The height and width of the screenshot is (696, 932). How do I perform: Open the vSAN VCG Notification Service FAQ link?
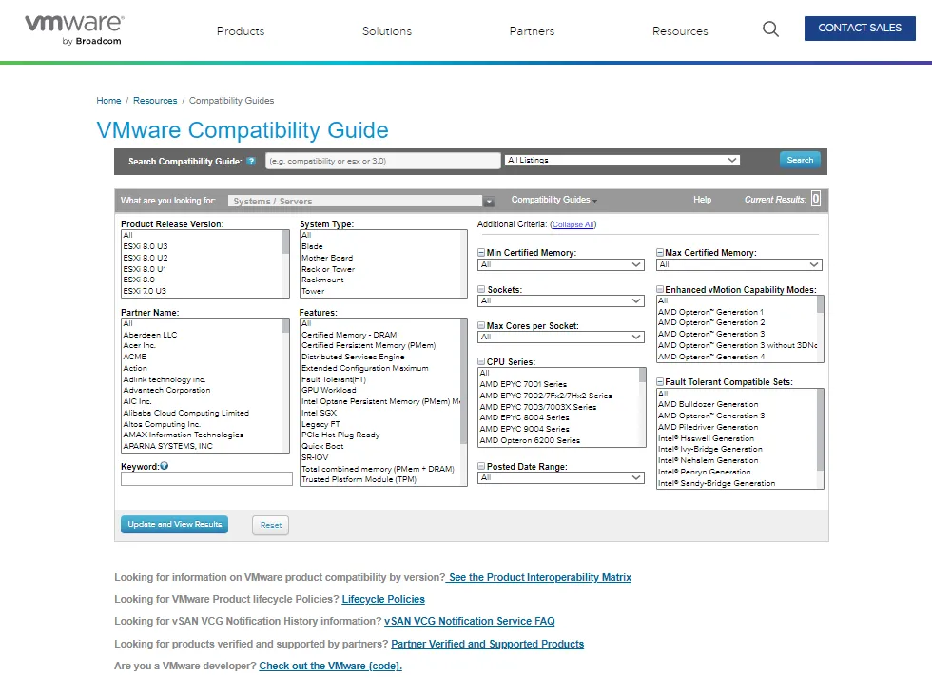(x=470, y=621)
